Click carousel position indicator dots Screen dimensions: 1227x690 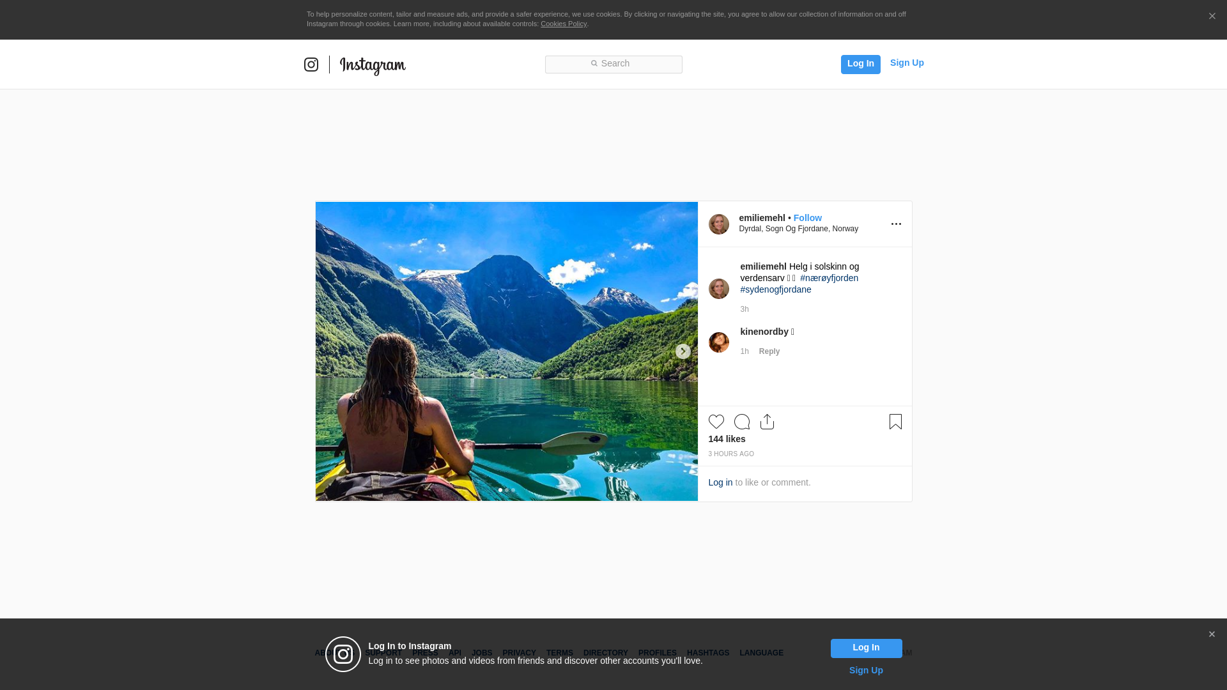[x=506, y=490]
